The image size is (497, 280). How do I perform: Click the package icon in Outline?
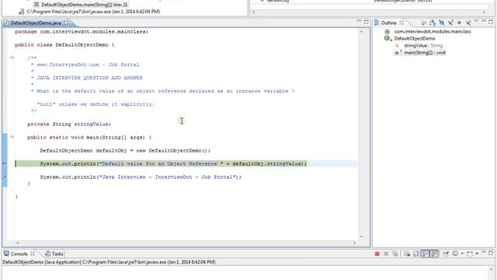pyautogui.click(x=388, y=31)
